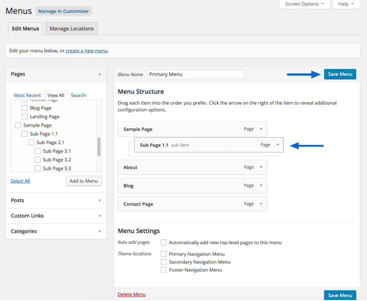Open the Help dropdown
The width and height of the screenshot is (367, 301).
pos(346,4)
